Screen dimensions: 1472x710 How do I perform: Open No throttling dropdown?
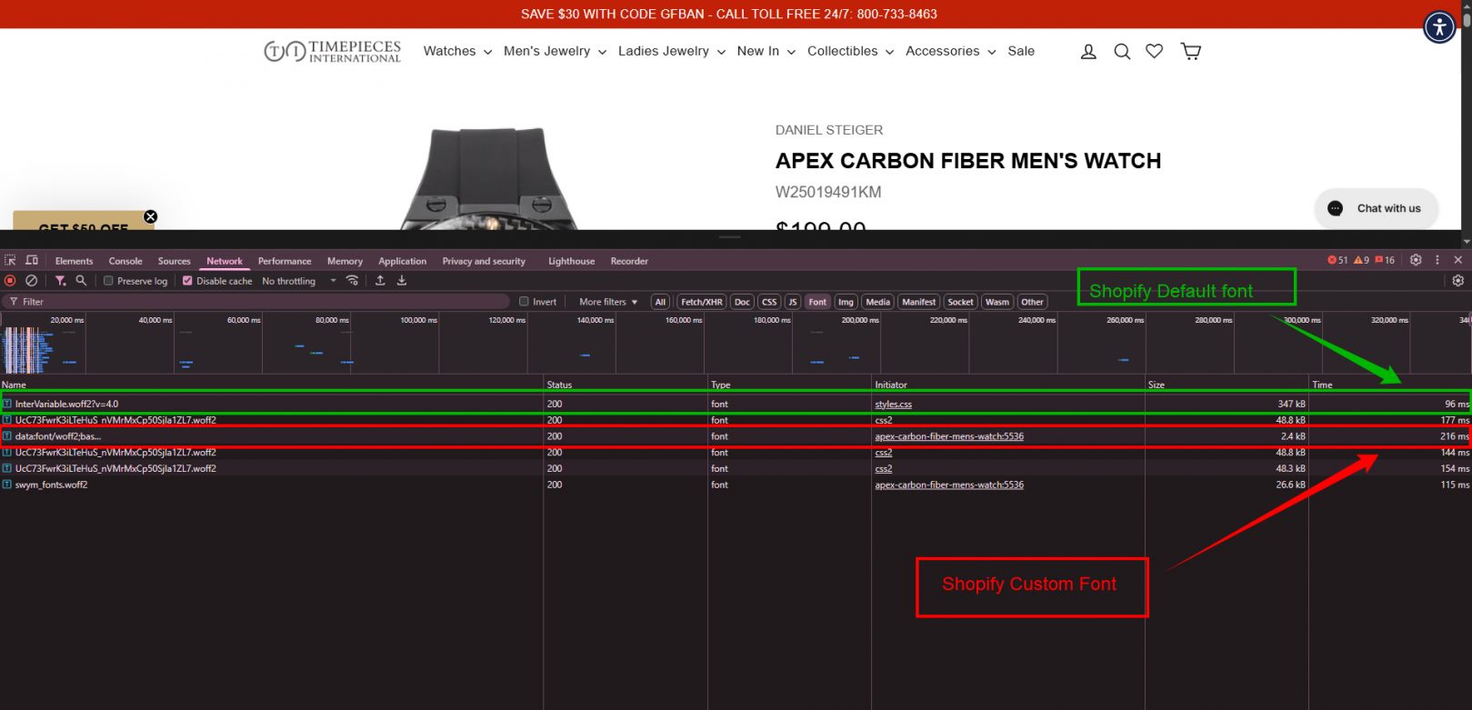coord(298,281)
